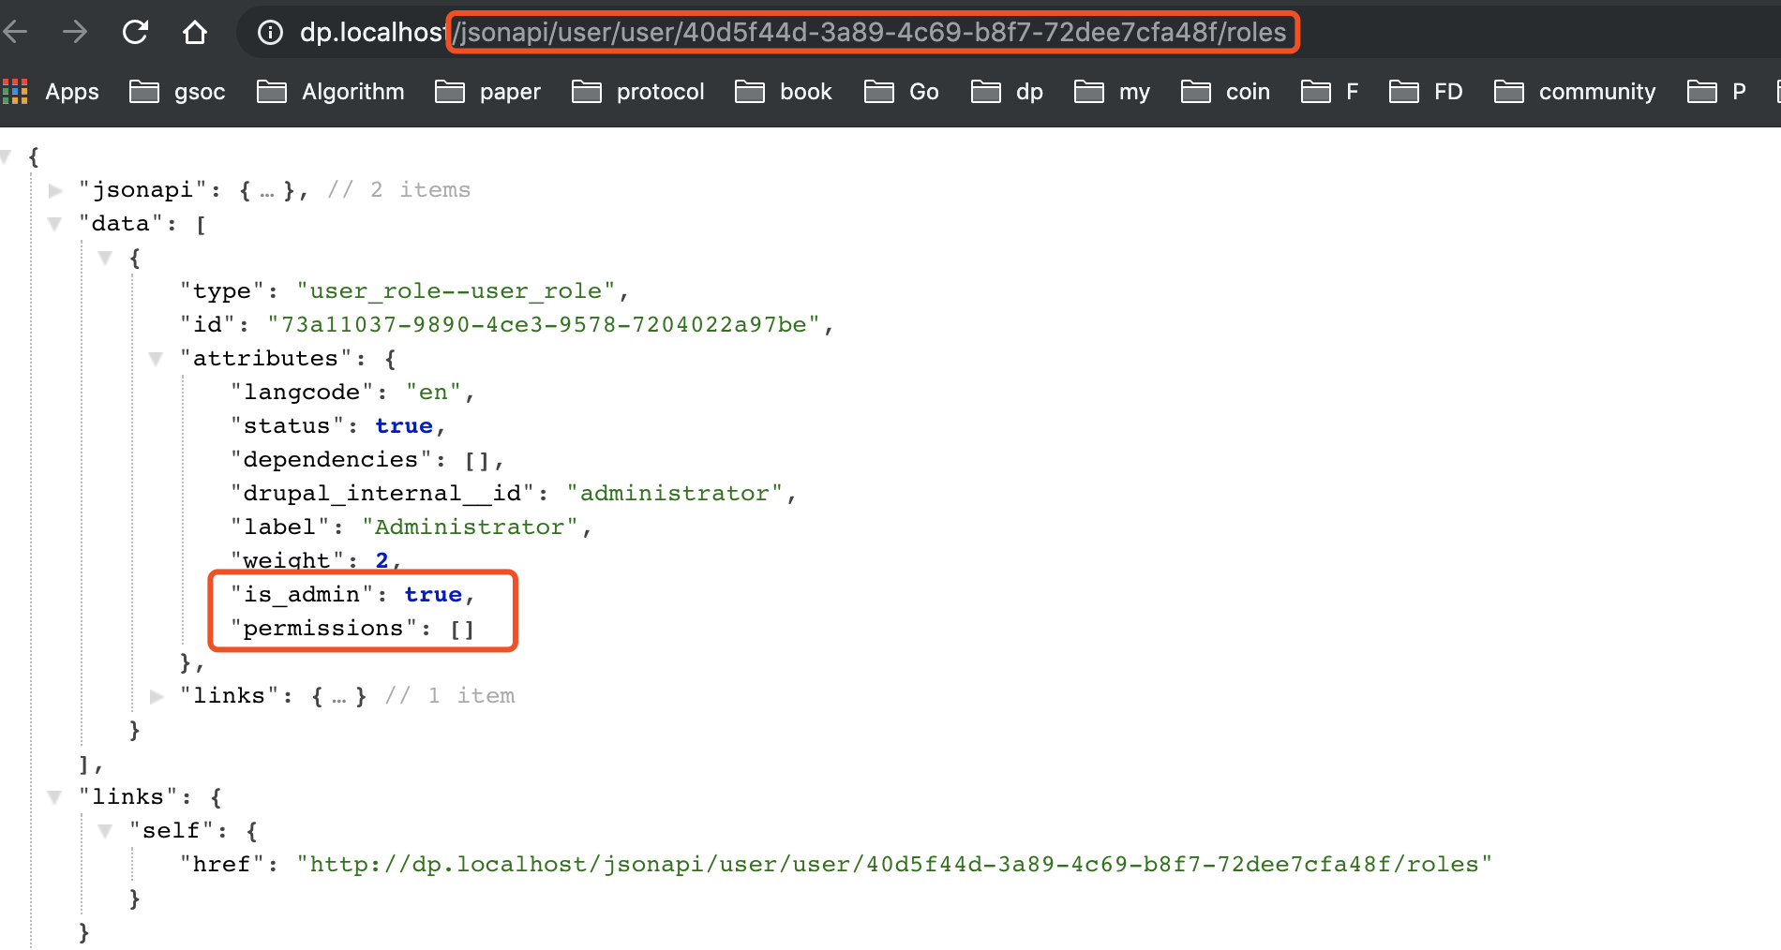Open the P bookmark folder
Viewport: 1781px width, 950px height.
1716,92
